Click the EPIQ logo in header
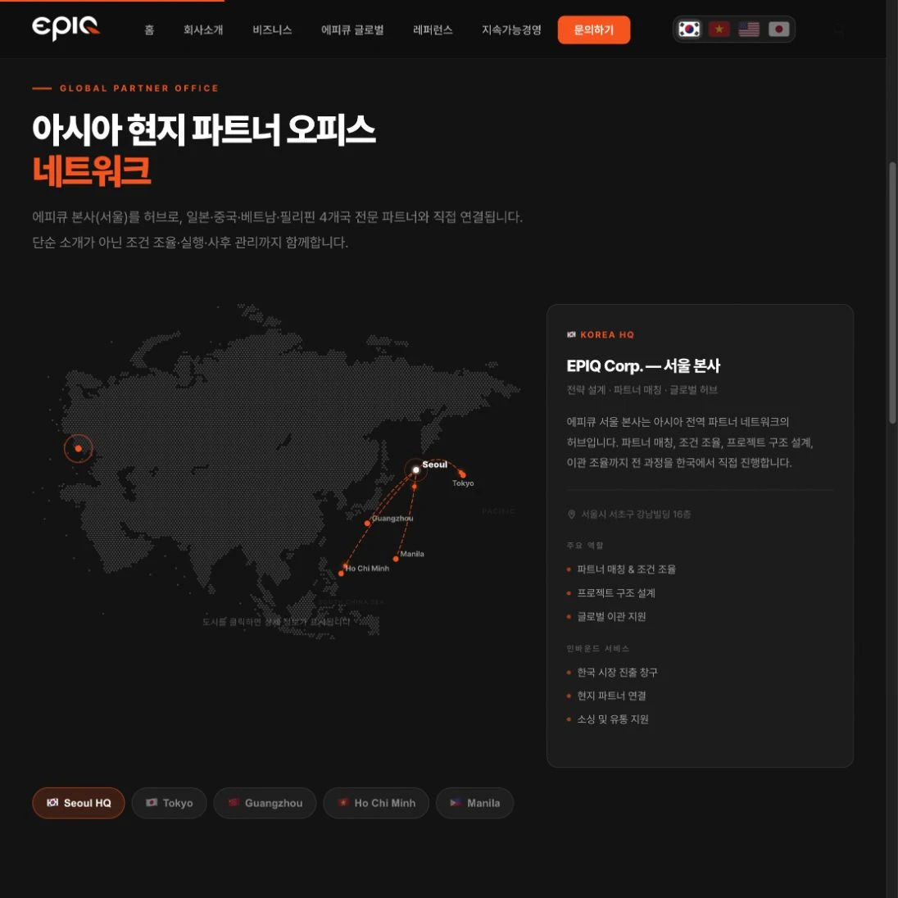The height and width of the screenshot is (898, 898). click(66, 28)
